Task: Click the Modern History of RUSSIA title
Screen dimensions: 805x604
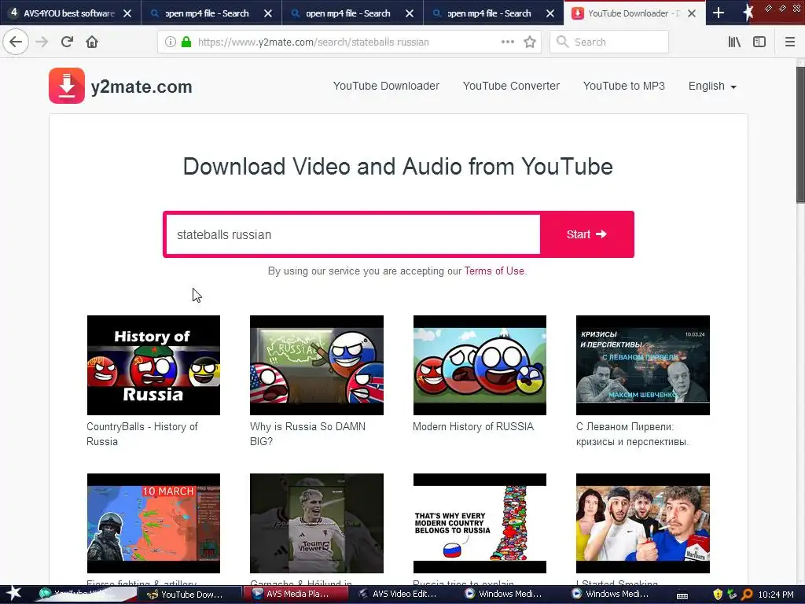Action: 473,426
